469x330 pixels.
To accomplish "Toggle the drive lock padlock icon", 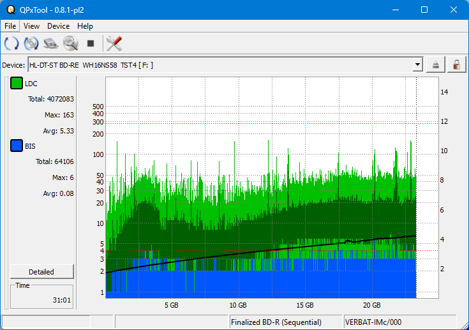I will (456, 64).
